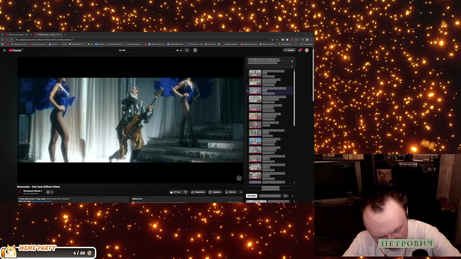Open the account avatar menu

tap(307, 50)
